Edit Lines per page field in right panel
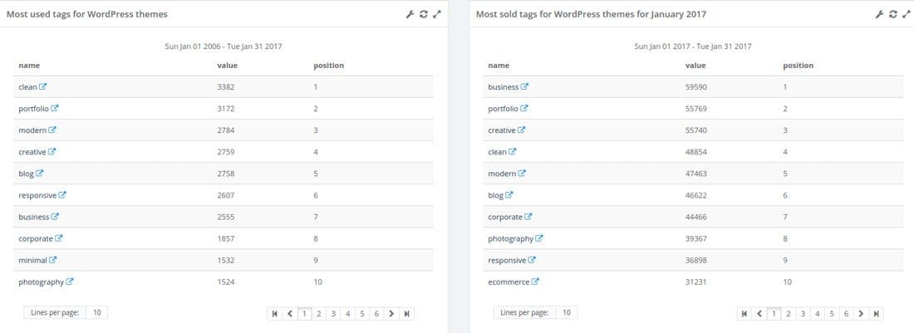 pos(567,312)
